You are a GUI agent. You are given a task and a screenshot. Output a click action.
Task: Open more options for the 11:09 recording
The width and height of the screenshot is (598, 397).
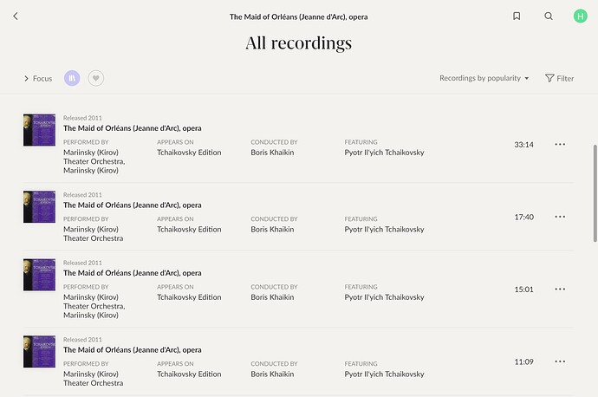click(560, 361)
